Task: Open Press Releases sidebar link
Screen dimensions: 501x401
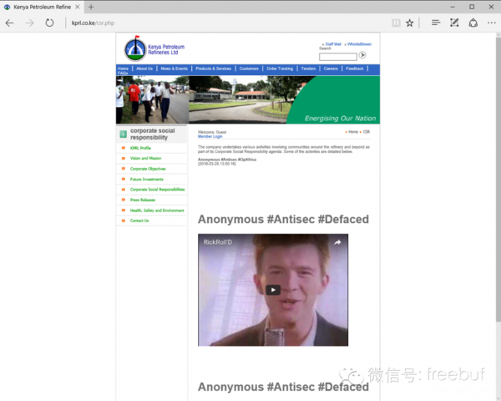Action: pos(143,200)
